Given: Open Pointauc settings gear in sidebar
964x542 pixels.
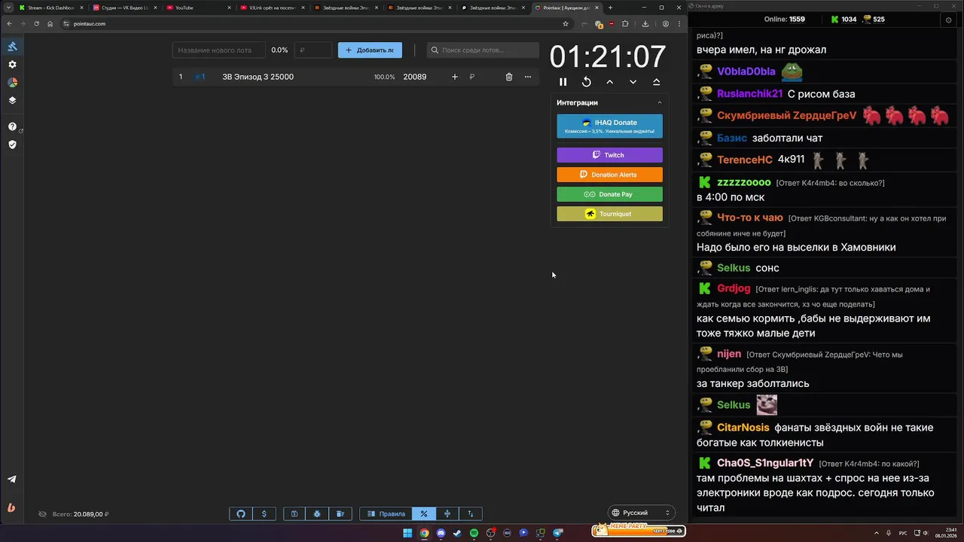Looking at the screenshot, I should click(x=12, y=65).
